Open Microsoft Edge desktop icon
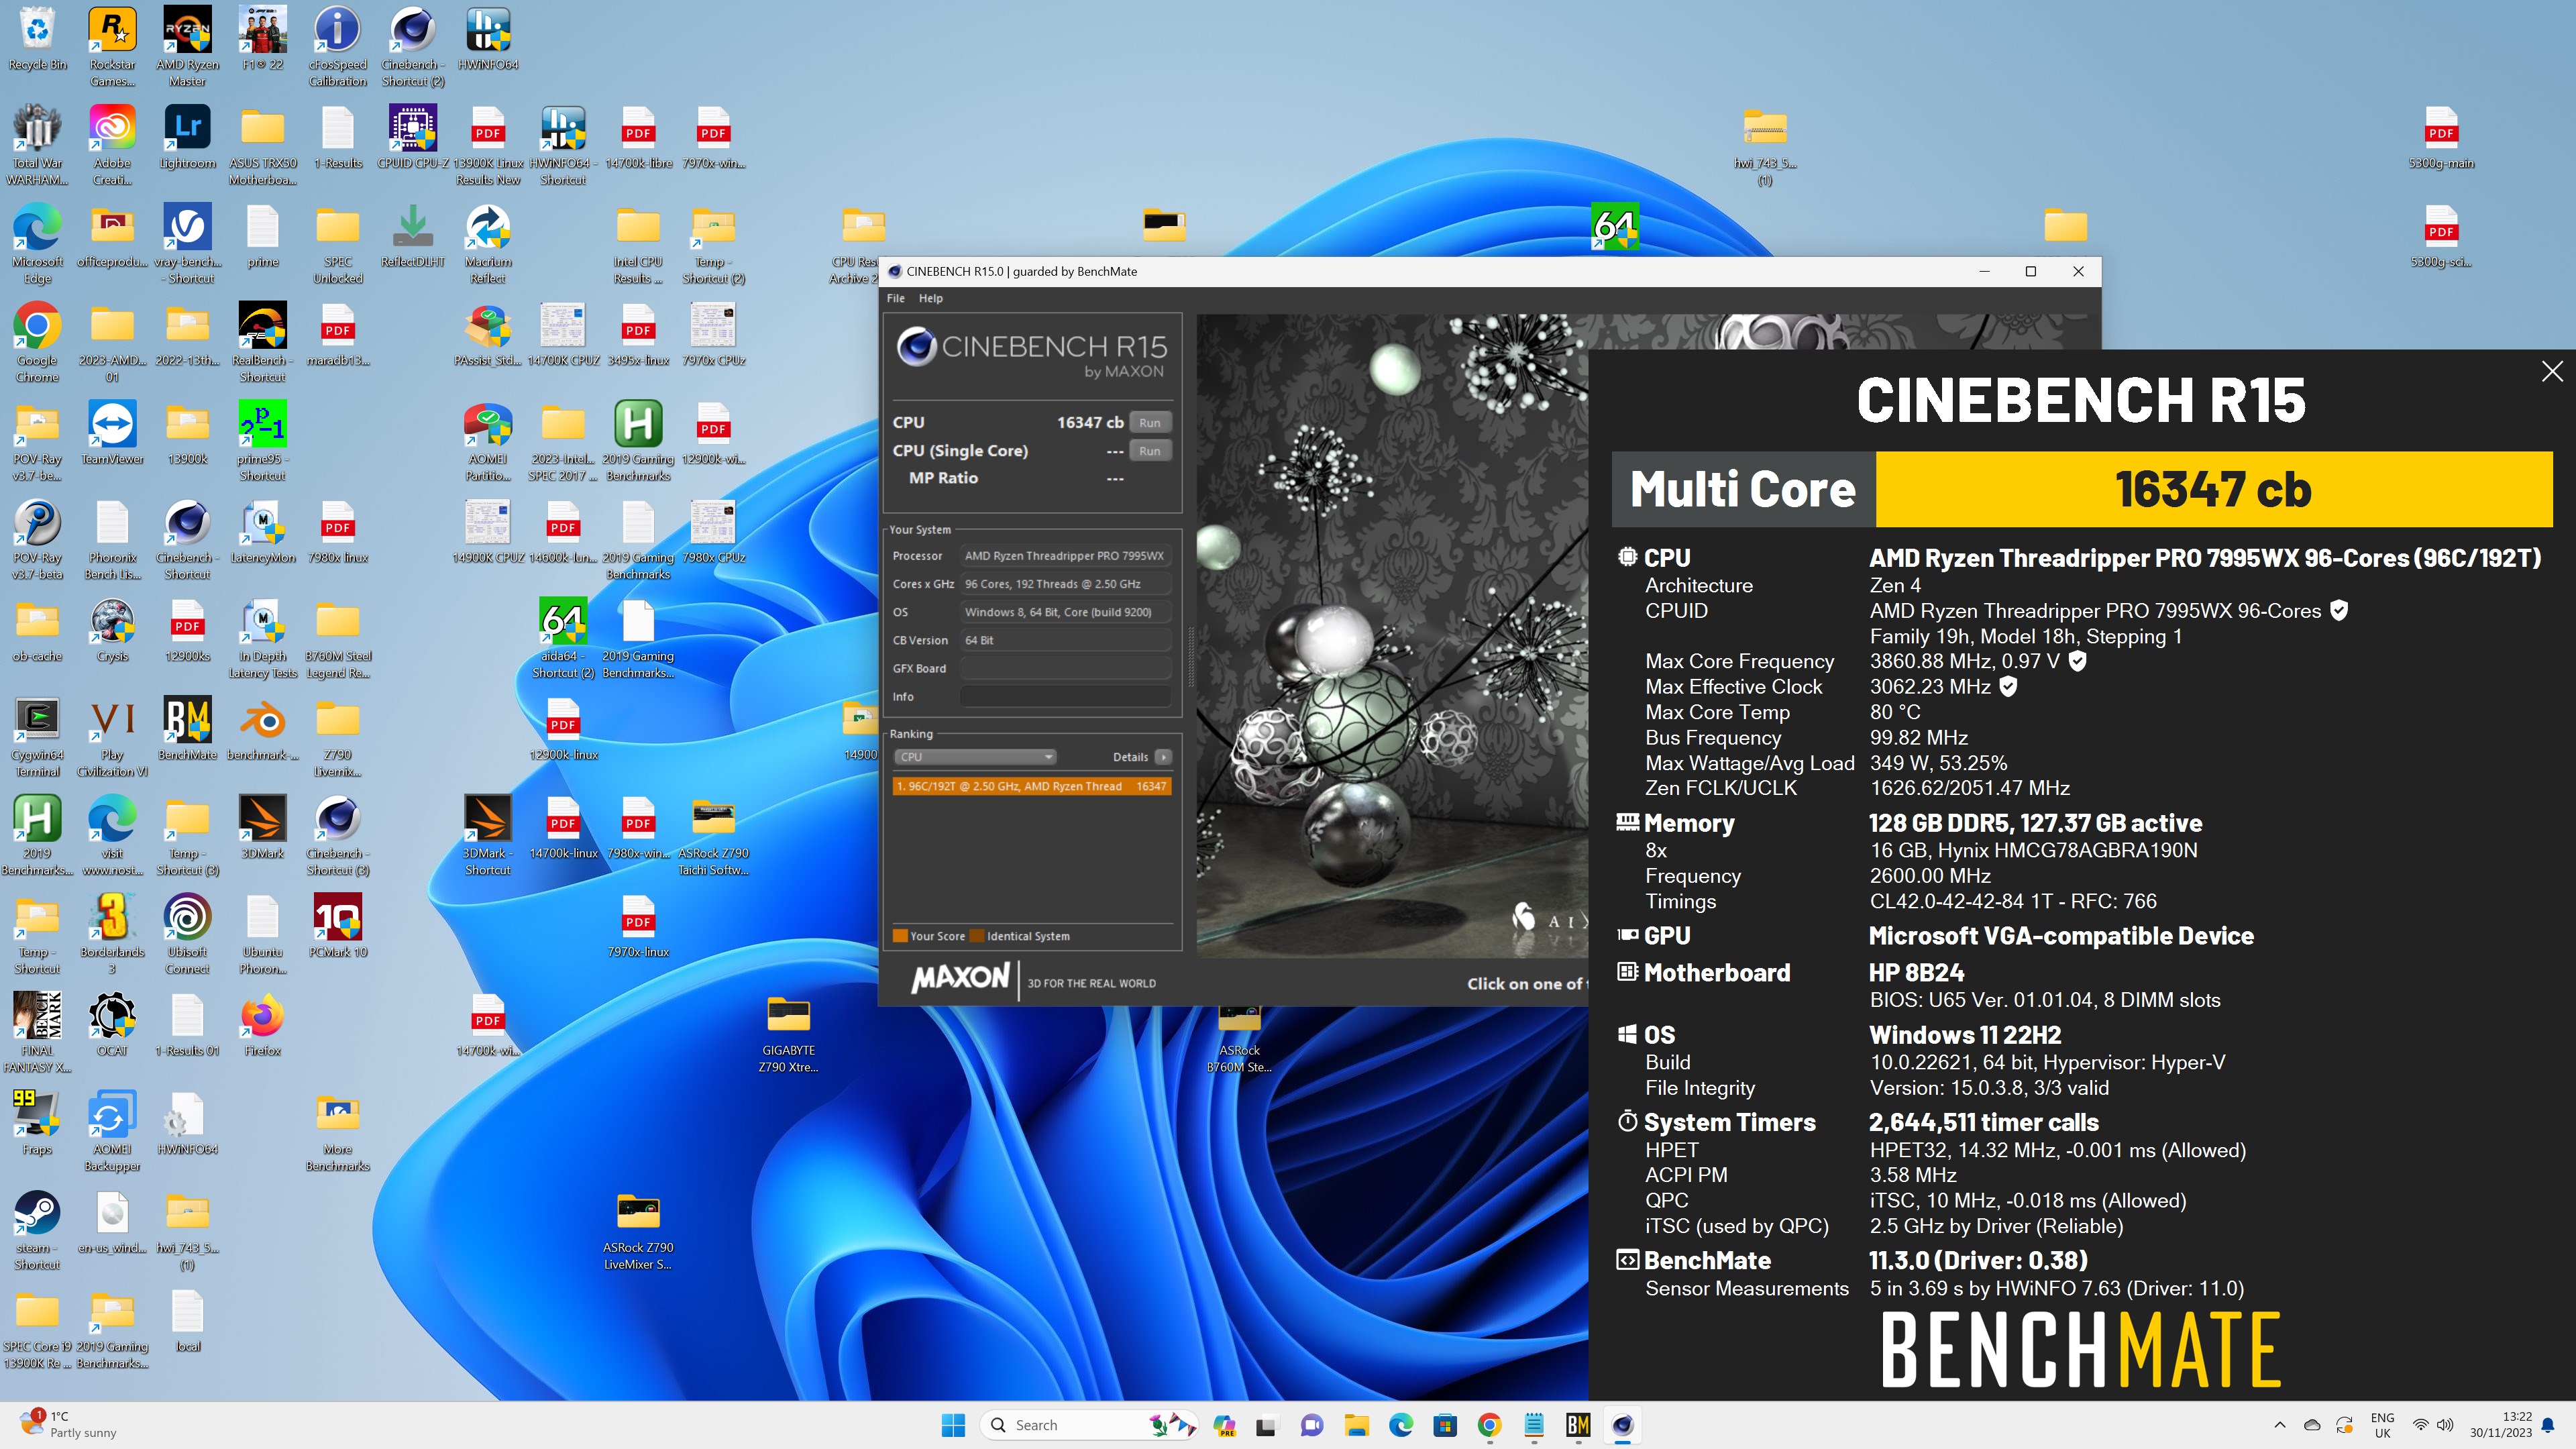The image size is (2576, 1449). [37, 244]
